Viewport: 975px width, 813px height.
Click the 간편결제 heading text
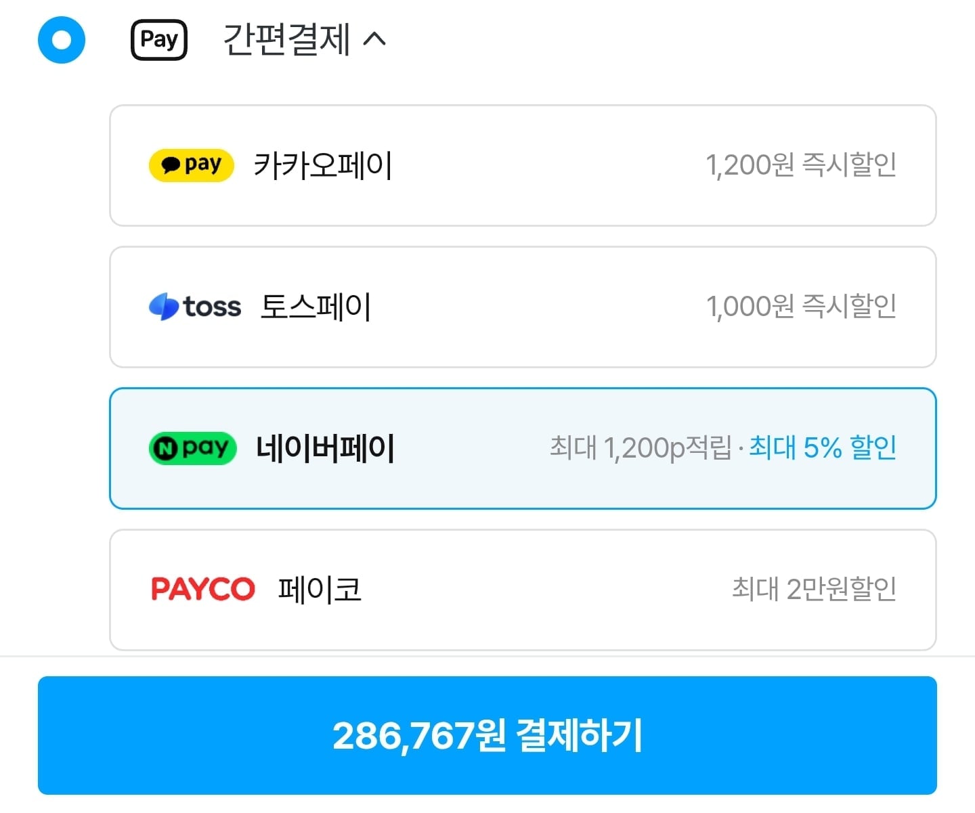pos(286,40)
